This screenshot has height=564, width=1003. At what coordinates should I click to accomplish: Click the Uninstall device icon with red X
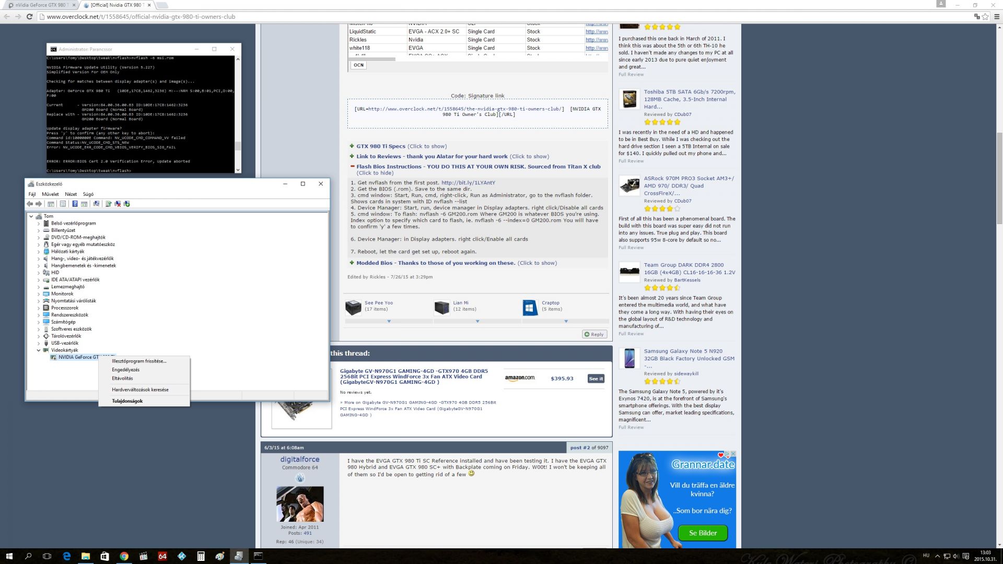(x=118, y=204)
